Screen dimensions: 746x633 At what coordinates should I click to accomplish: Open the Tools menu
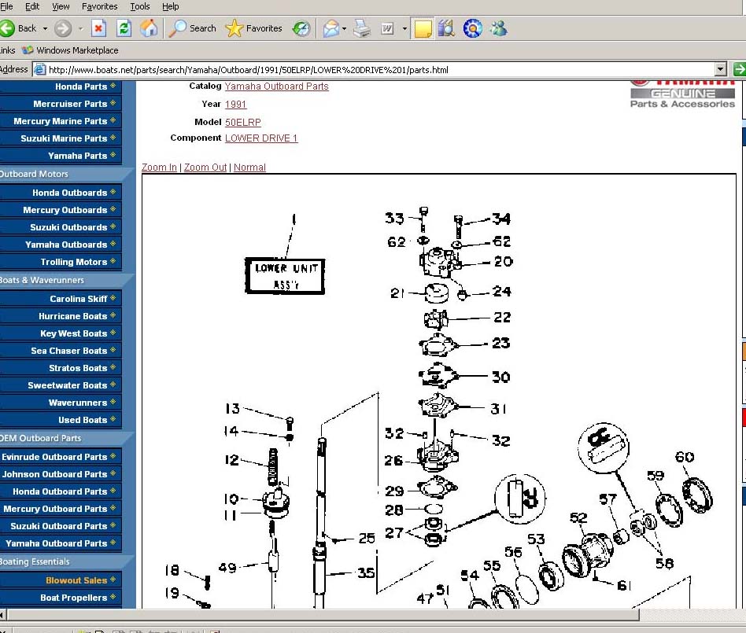(x=140, y=6)
